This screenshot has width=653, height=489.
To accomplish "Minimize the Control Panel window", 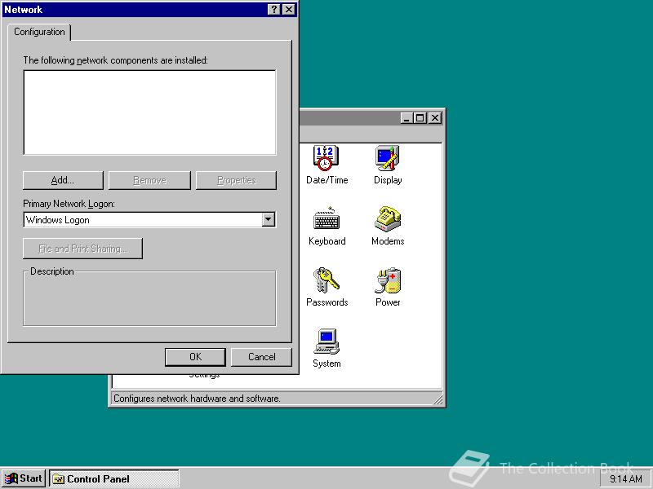I will pos(406,118).
